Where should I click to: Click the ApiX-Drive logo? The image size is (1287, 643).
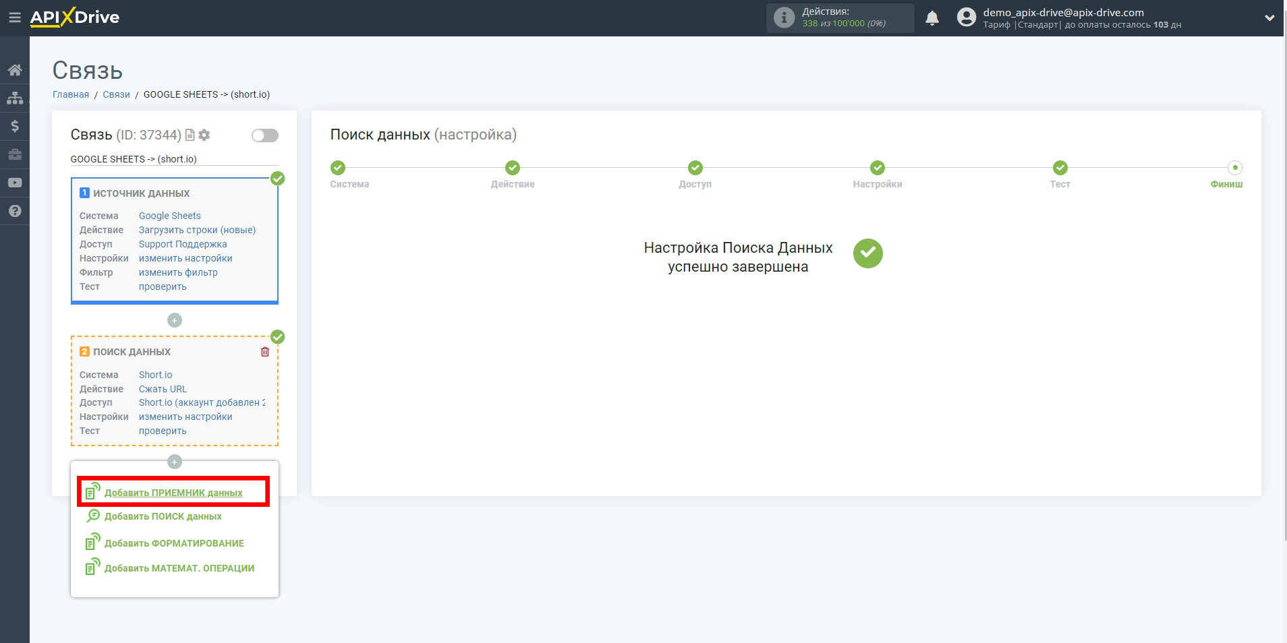coord(75,18)
